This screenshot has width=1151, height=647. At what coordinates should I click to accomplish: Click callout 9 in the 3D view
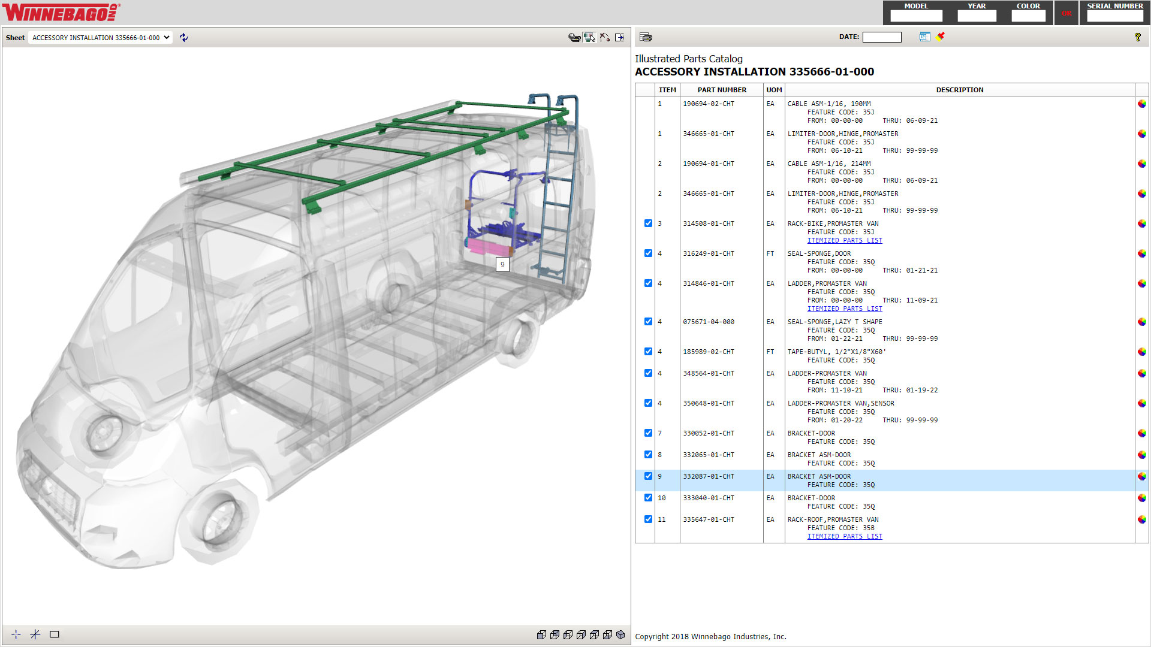tap(502, 264)
